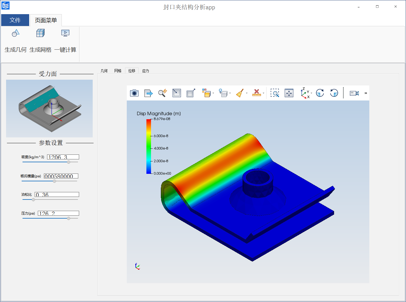Rotate view clockwise with rotate icon
This screenshot has height=302, width=406.
coord(320,93)
